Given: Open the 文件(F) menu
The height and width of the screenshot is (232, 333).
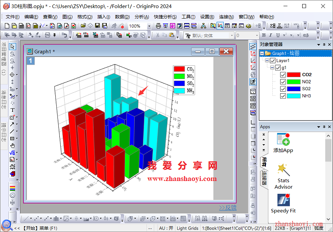Looking at the screenshot, I should click(x=12, y=17).
